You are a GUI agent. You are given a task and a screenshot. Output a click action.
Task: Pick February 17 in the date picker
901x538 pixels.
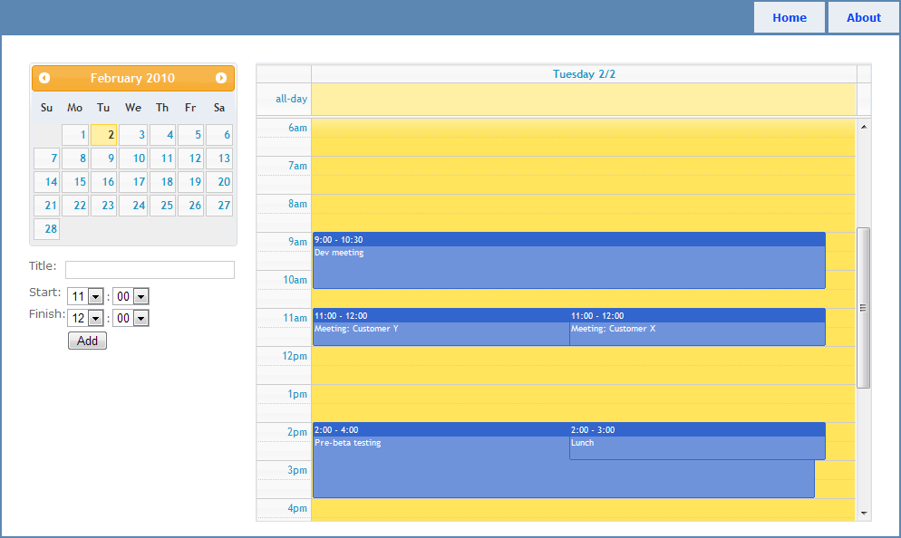133,182
